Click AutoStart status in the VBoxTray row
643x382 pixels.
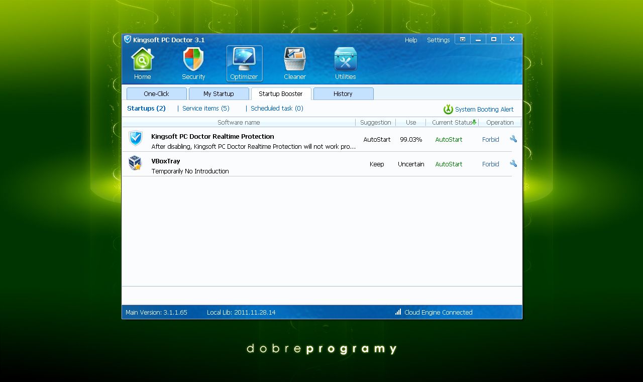tap(449, 164)
